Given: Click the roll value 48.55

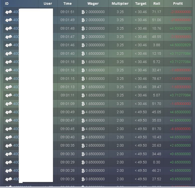Looking at the screenshot, I should pyautogui.click(x=157, y=37).
